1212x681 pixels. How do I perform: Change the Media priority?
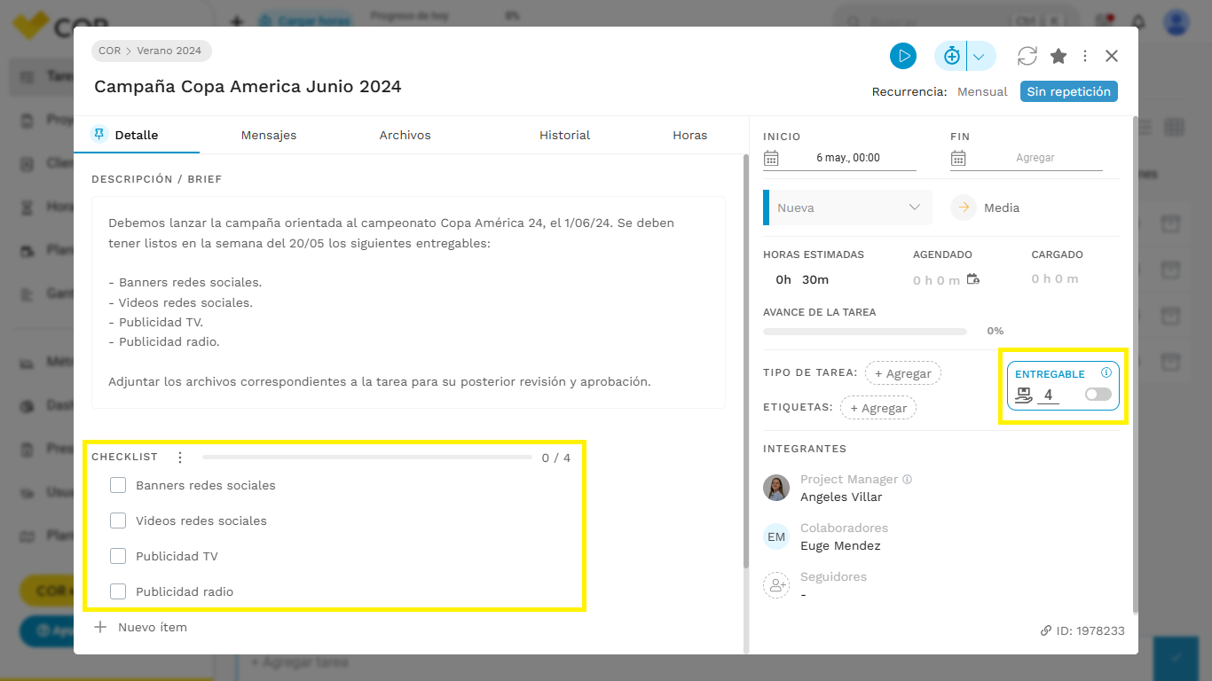coord(986,207)
